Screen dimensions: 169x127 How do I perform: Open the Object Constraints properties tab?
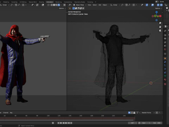(x=165, y=72)
